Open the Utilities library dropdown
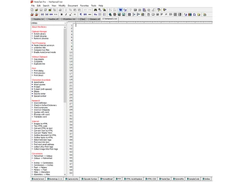The width and height of the screenshot is (243, 182). 49,23
